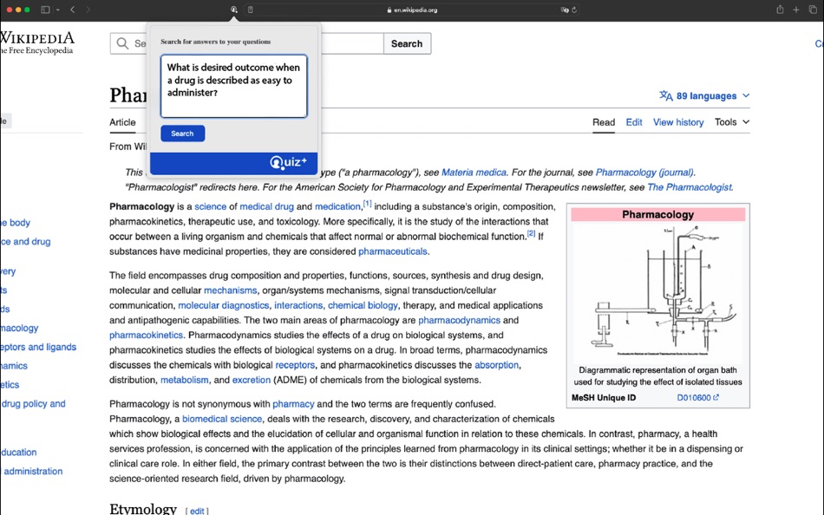Click the Wikipedia Search button
Image resolution: width=824 pixels, height=515 pixels.
click(x=407, y=43)
